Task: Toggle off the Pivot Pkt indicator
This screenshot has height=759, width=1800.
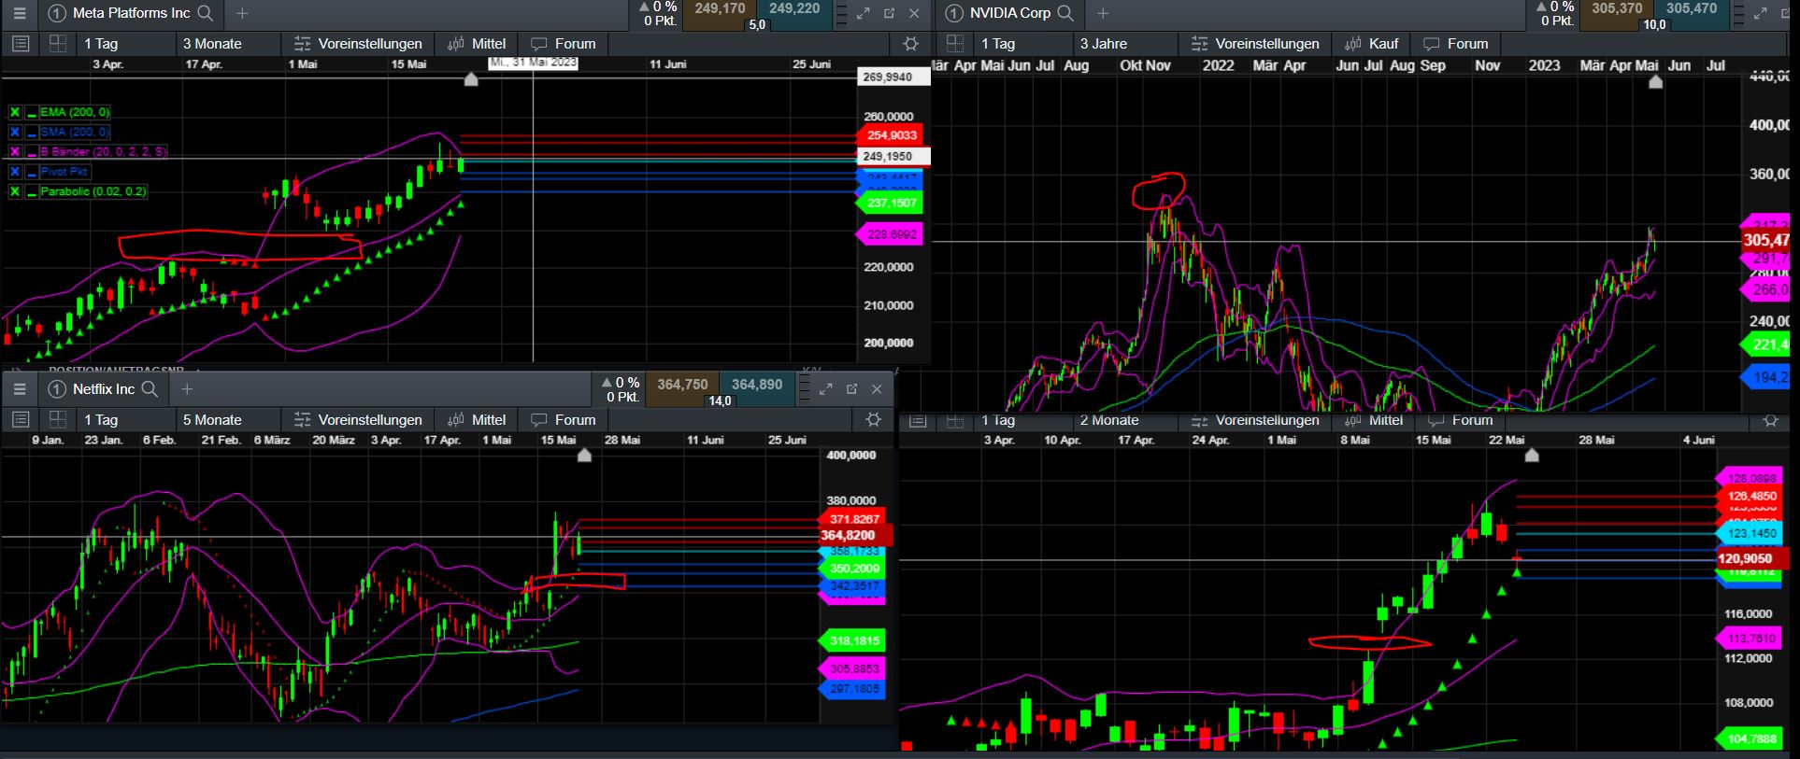Action: coord(15,172)
